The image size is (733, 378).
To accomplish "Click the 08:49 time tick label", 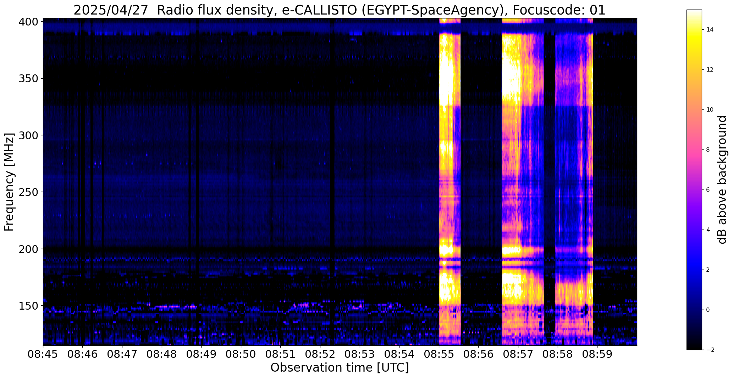I will tap(202, 354).
